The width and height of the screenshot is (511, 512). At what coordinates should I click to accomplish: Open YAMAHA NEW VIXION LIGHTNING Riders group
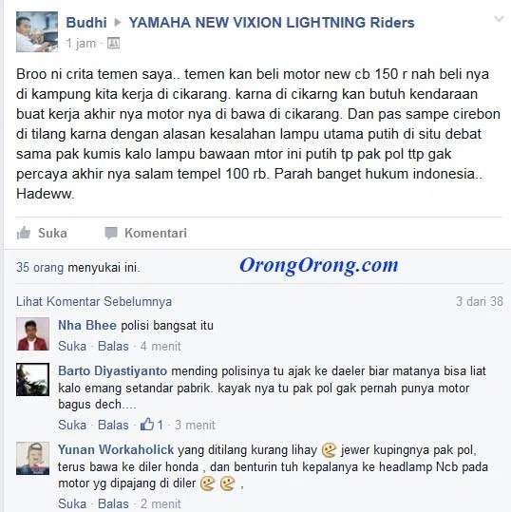tap(272, 23)
